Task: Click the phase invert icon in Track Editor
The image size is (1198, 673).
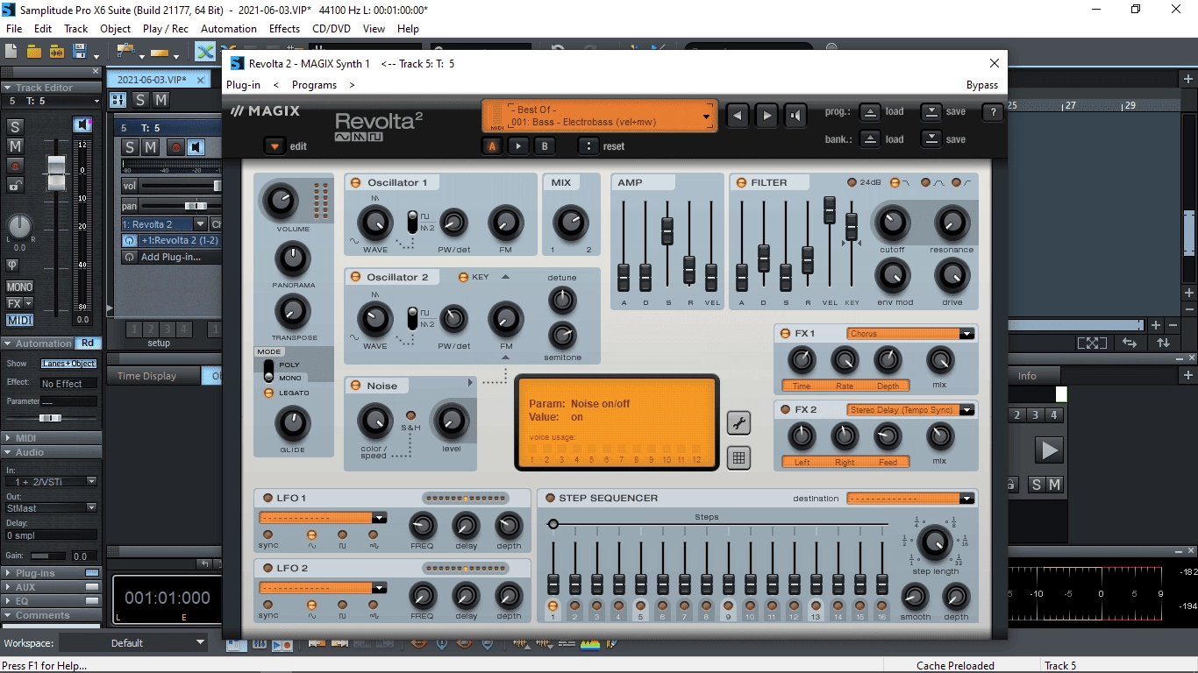Action: click(12, 265)
